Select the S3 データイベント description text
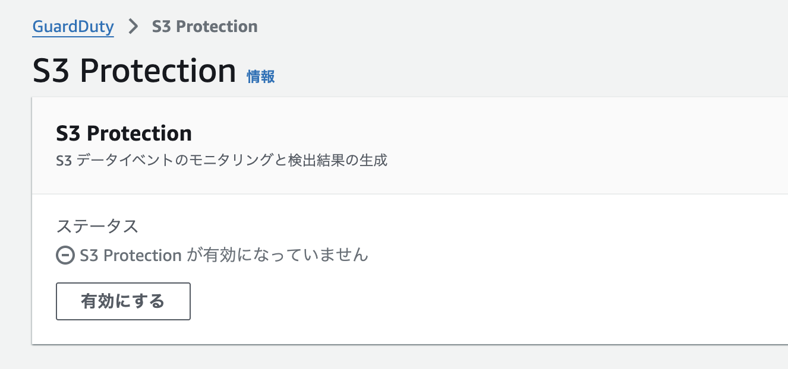788x369 pixels. pyautogui.click(x=222, y=160)
